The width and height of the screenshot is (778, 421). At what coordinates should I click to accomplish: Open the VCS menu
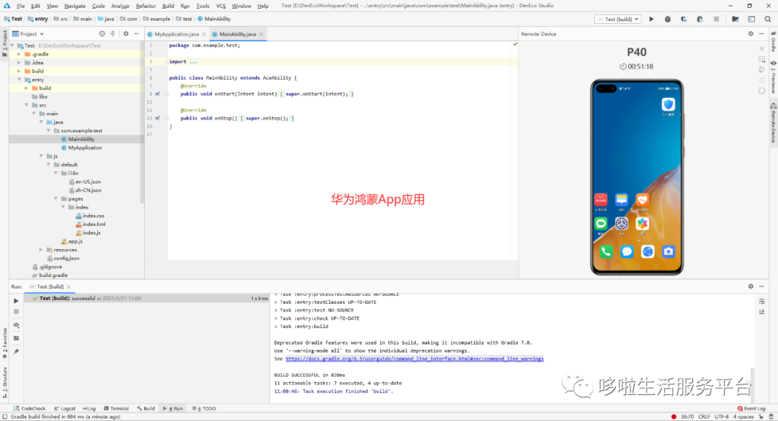click(221, 6)
